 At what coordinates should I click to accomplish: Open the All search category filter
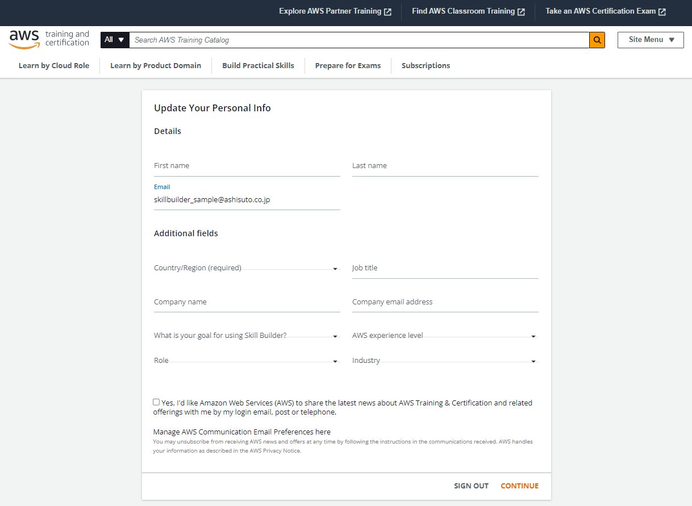coord(114,40)
